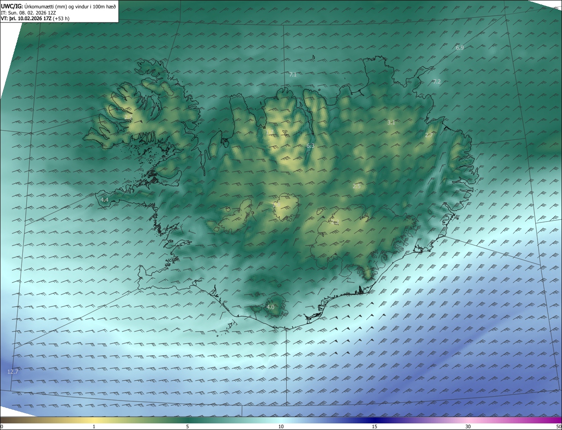Select the 4.0 value label
The height and width of the screenshot is (430, 562).
click(x=270, y=307)
